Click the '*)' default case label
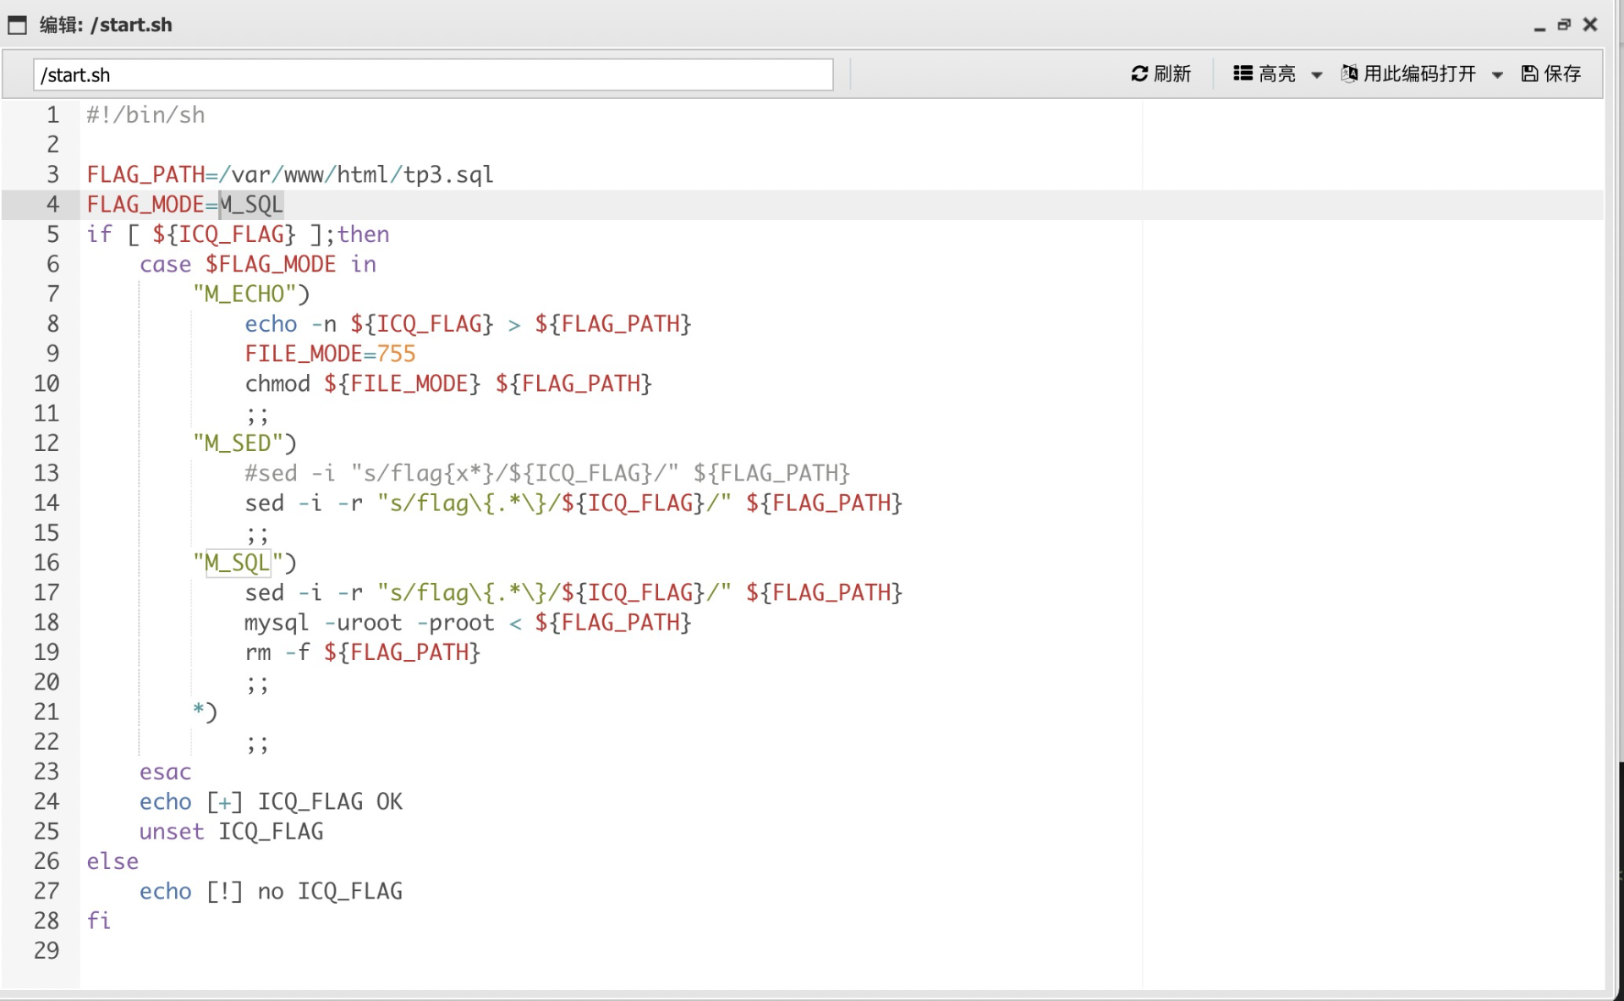This screenshot has width=1624, height=1001. 205,712
